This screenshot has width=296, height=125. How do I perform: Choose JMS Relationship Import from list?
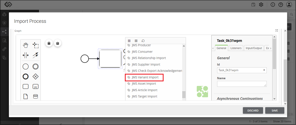pos(149,58)
